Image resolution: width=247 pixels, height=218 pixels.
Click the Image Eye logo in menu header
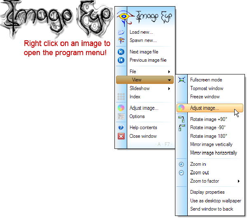point(144,18)
